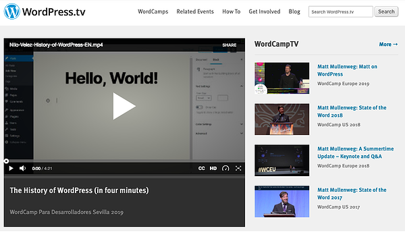Enter fullscreen mode in the video player
405x245 pixels.
[238, 168]
